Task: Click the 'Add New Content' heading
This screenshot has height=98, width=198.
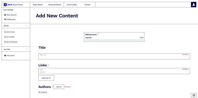Action: coord(57,16)
